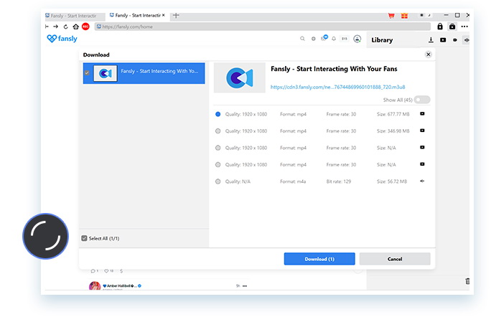Open the cdn3.fansly.com m3u8 link
The width and height of the screenshot is (491, 322).
[x=337, y=87]
